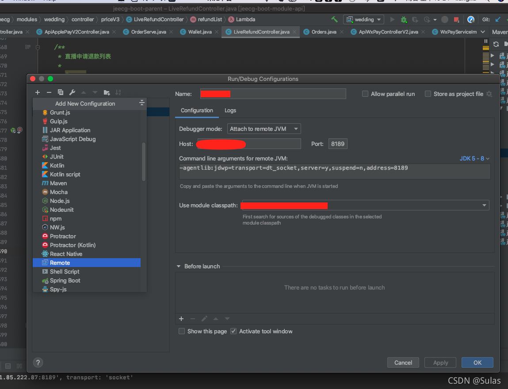
Task: Stop running process red square
Action: (456, 19)
